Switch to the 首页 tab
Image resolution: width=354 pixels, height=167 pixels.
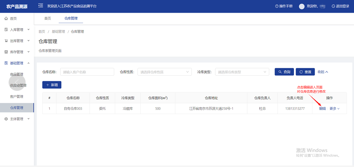48,18
